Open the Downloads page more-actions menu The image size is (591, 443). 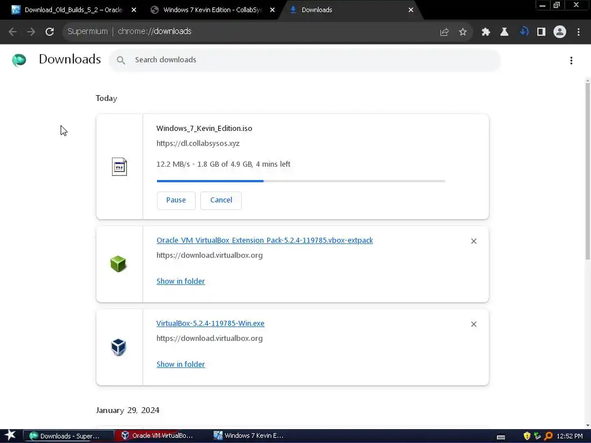pos(571,60)
